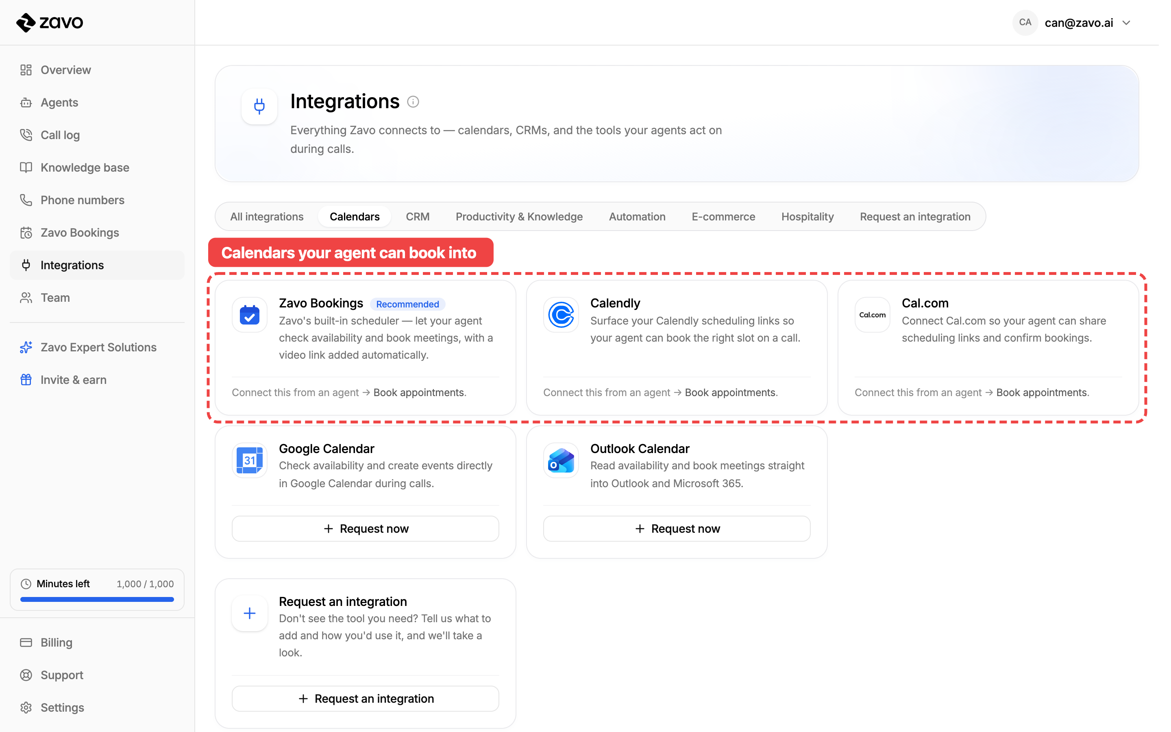
Task: Open Zavo Expert Solutions in sidebar
Action: click(97, 348)
